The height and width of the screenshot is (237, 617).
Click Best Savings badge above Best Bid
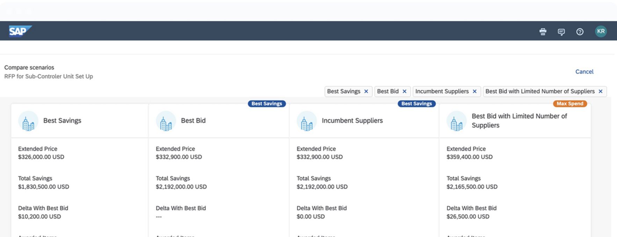coord(267,104)
